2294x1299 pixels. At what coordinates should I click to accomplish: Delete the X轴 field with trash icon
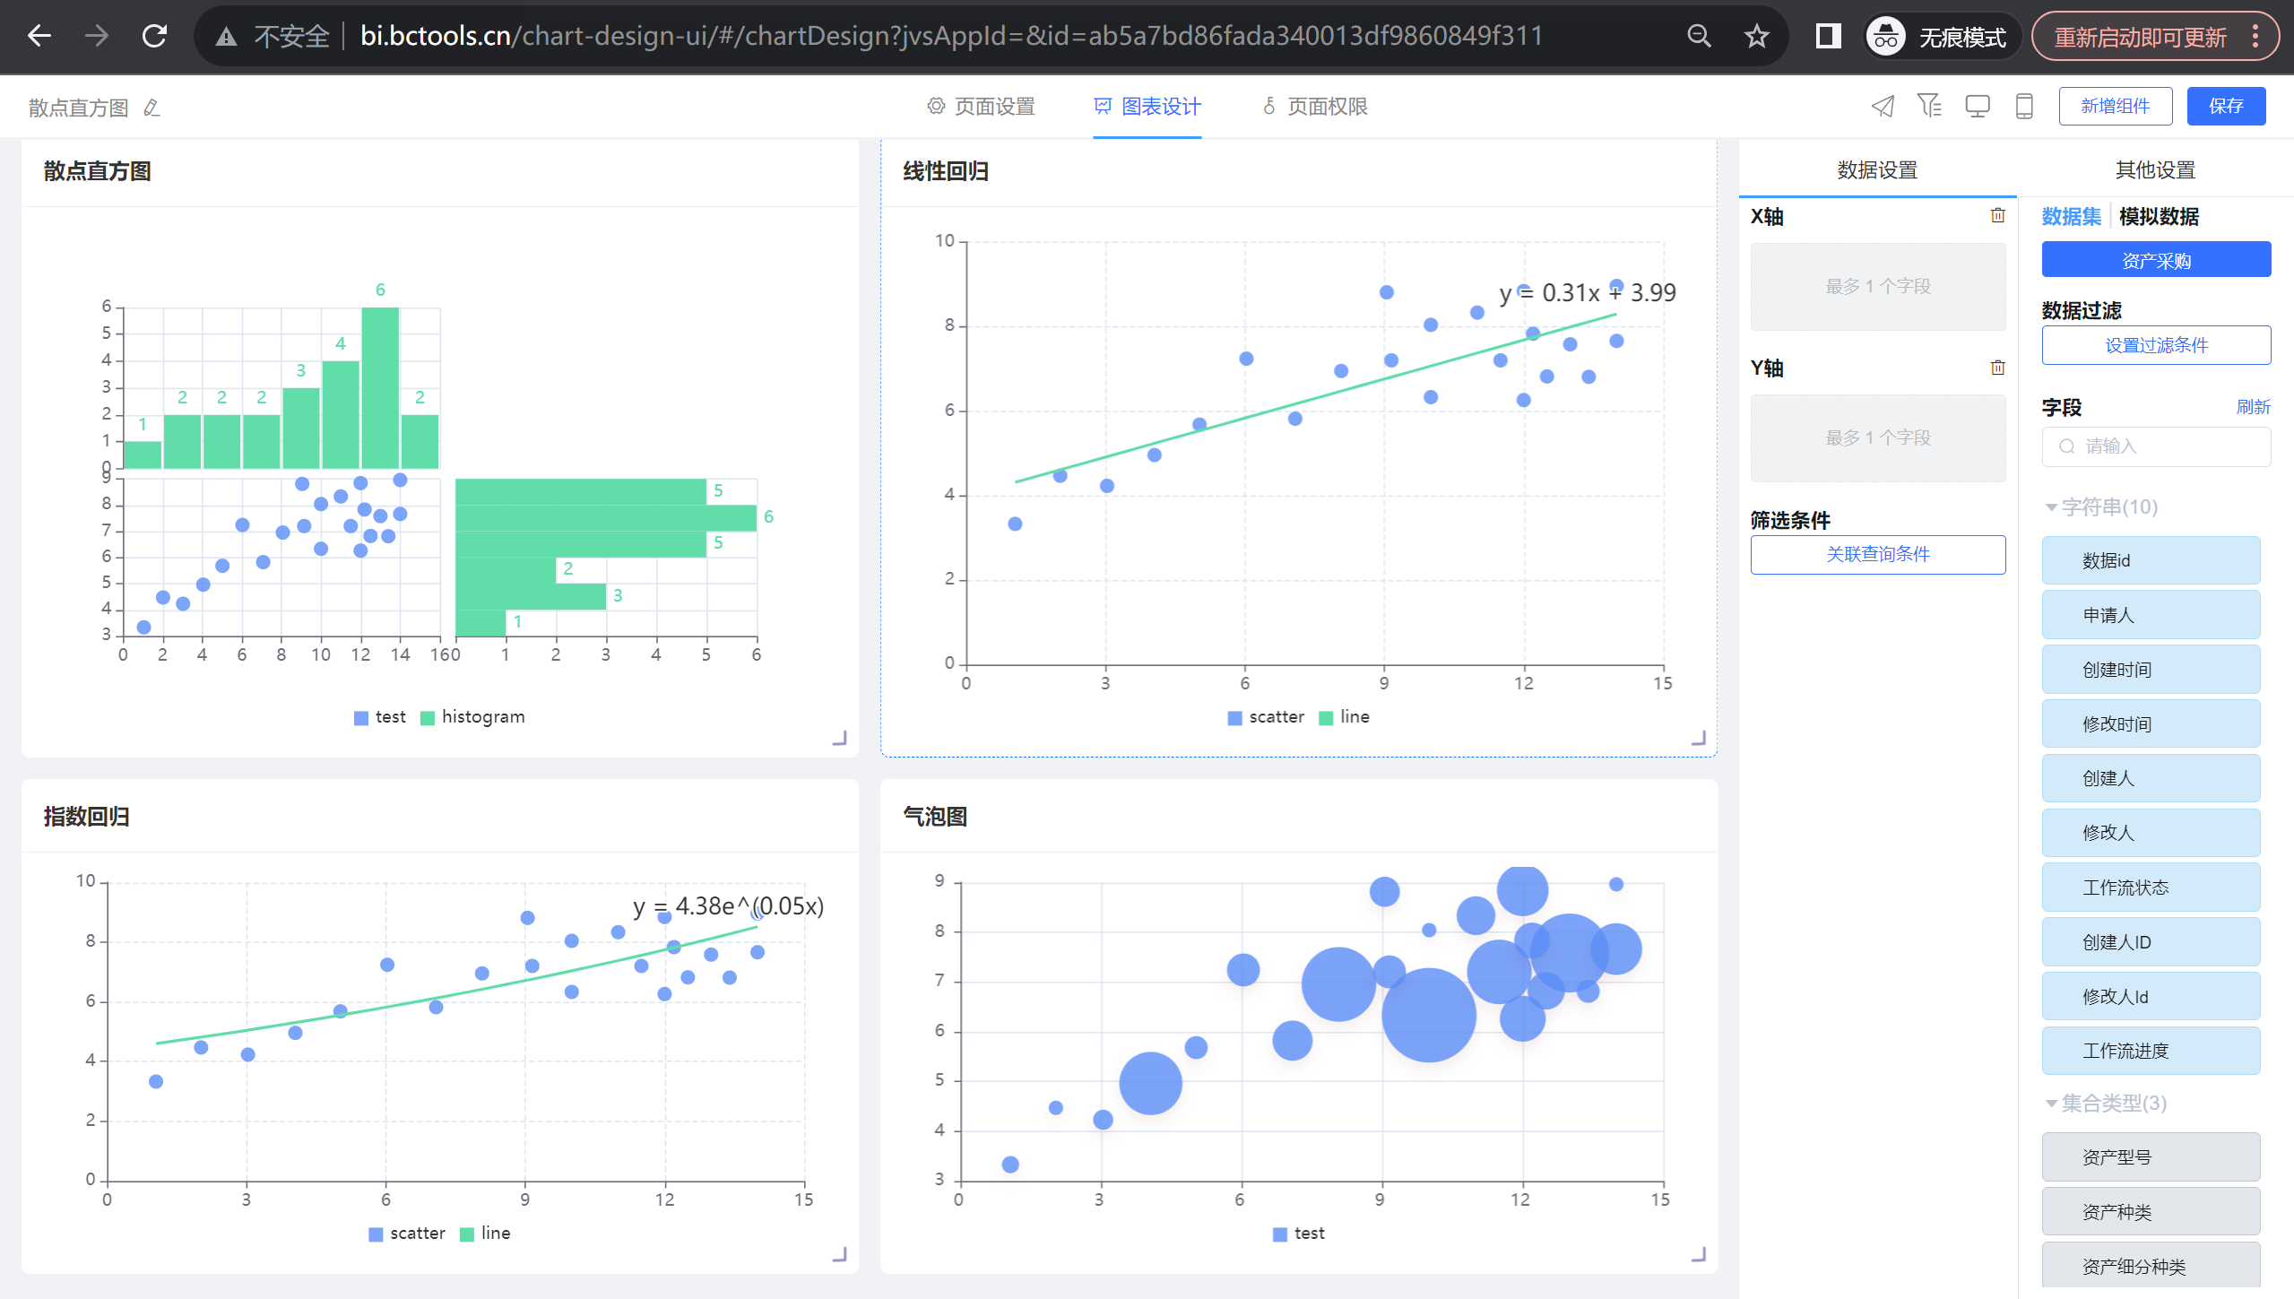1997,215
